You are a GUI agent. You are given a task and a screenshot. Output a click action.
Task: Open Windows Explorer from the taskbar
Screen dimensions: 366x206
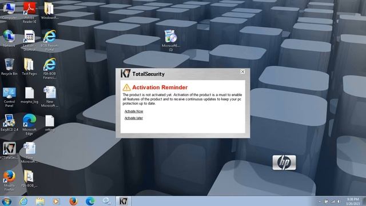pos(40,201)
